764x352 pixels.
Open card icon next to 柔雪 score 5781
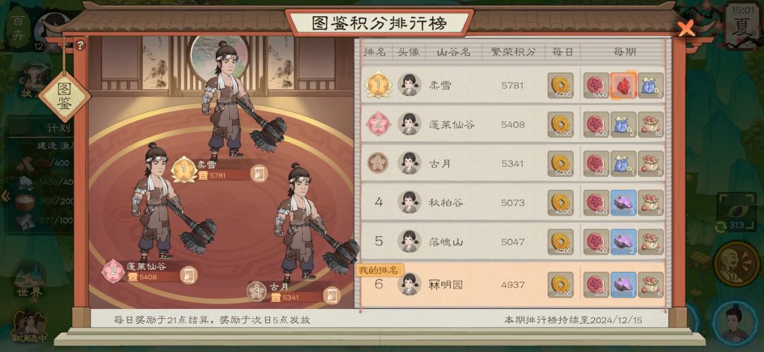pos(259,173)
